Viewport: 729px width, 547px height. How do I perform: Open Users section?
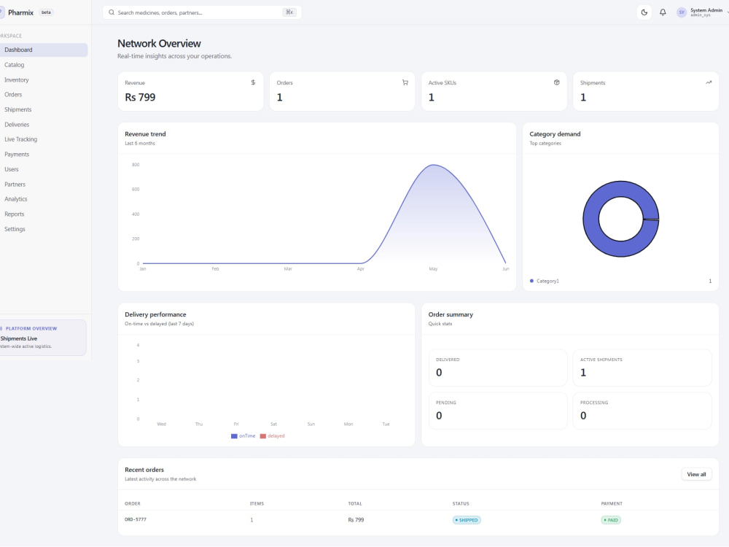click(43, 169)
